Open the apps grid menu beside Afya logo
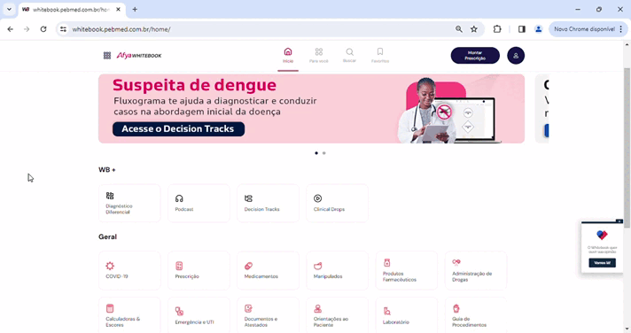Viewport: 631px width, 333px height. point(107,56)
